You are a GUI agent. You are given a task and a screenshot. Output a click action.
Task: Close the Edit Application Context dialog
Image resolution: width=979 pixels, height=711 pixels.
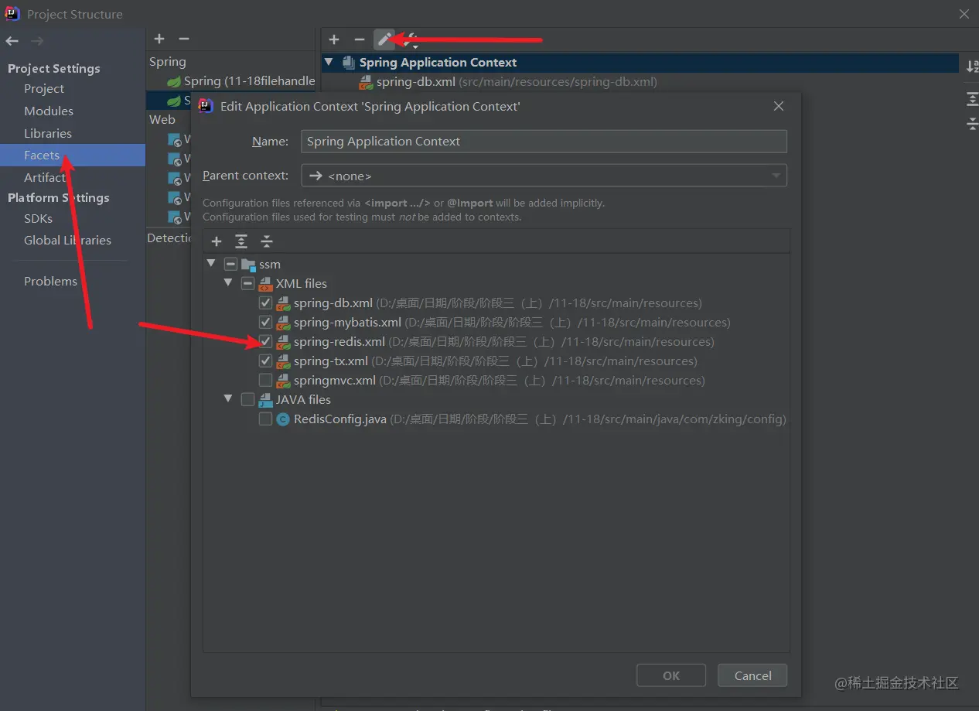tap(779, 106)
